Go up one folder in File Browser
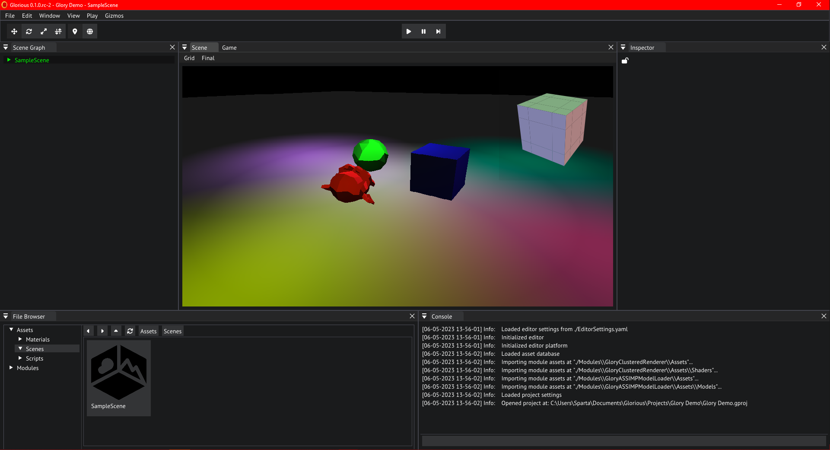The height and width of the screenshot is (450, 830). 116,331
